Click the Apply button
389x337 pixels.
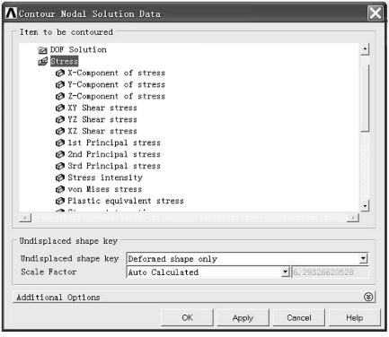click(x=243, y=317)
